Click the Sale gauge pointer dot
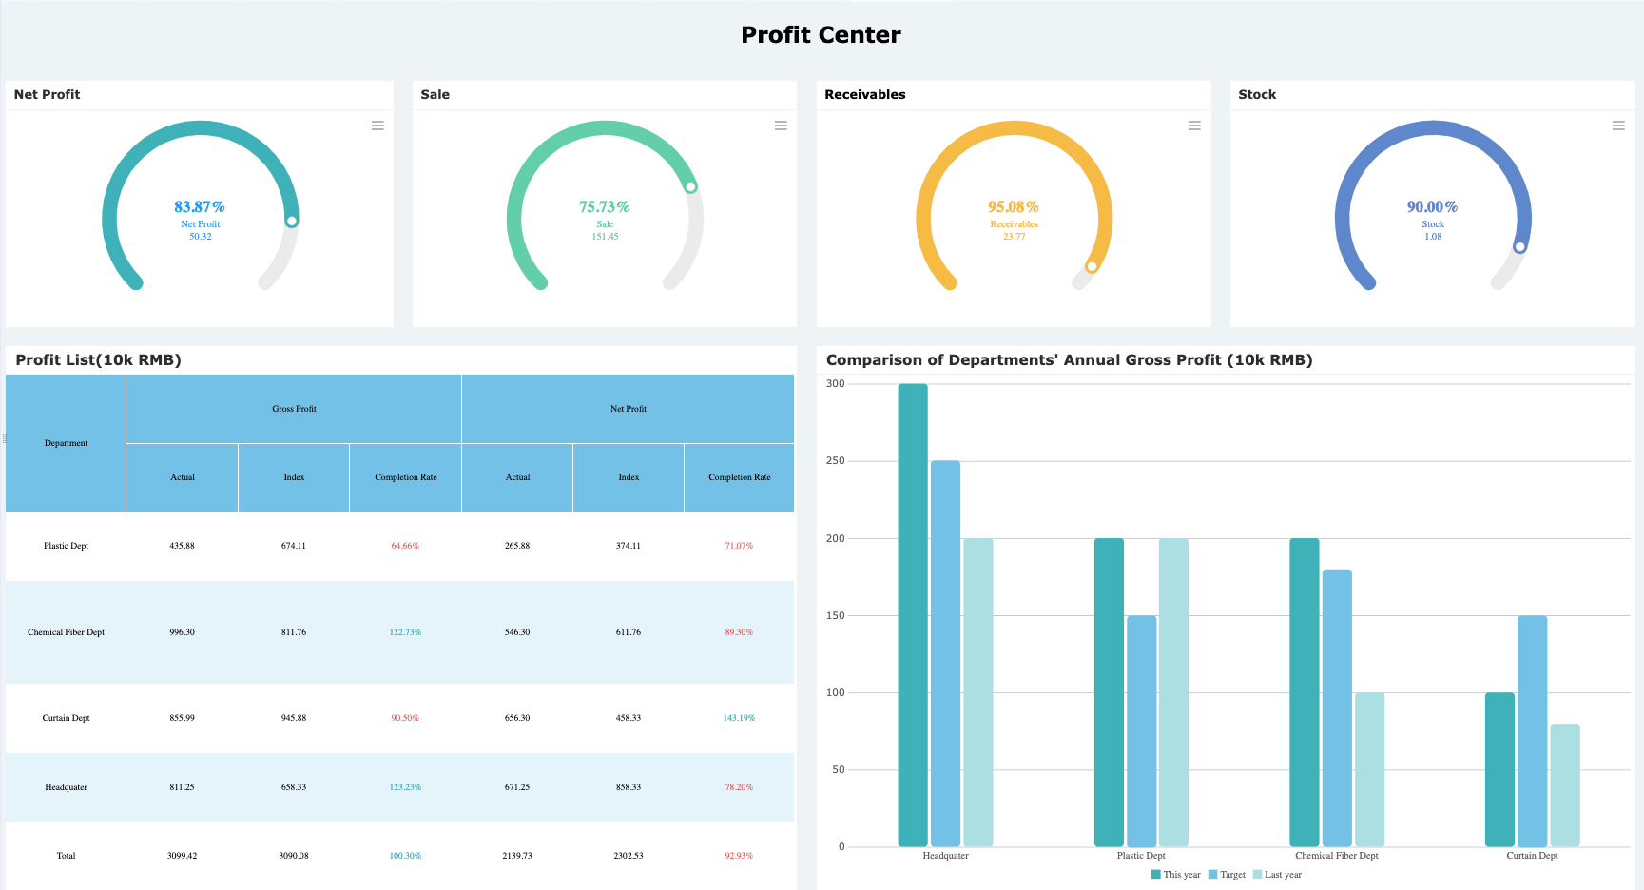 (691, 187)
